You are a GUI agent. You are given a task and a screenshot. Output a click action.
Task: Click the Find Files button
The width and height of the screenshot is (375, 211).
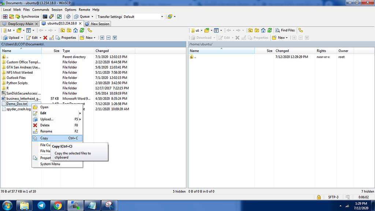[285, 30]
